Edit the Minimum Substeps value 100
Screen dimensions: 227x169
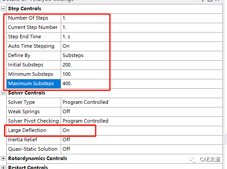[142, 74]
